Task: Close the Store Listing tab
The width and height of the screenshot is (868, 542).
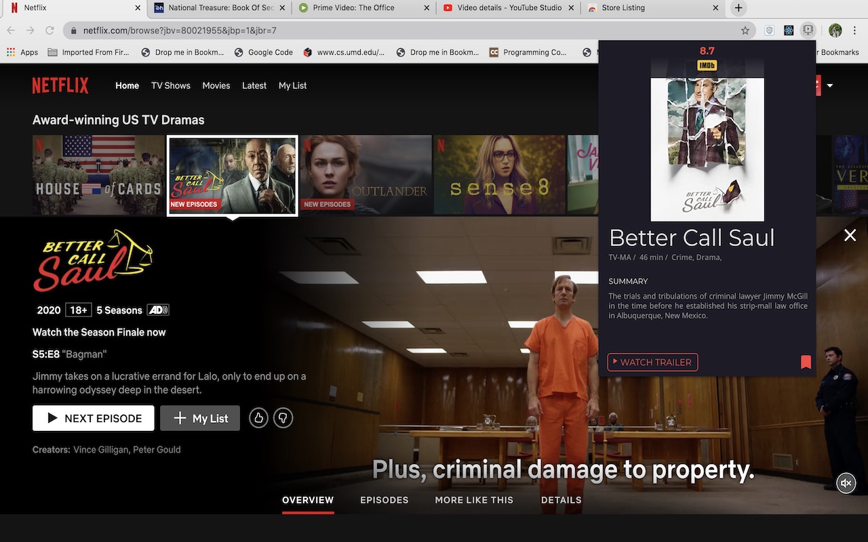Action: 715,8
